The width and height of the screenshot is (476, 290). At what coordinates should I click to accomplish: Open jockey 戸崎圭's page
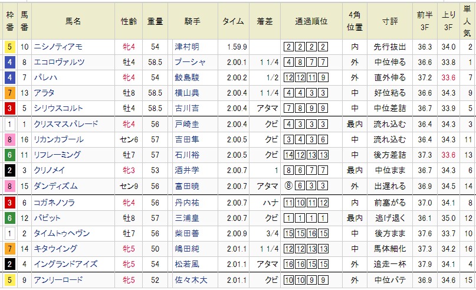(x=187, y=124)
